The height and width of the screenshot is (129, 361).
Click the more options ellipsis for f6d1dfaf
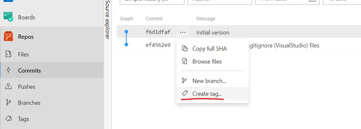pyautogui.click(x=183, y=33)
